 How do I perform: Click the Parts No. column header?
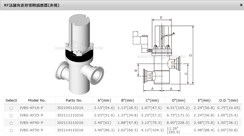[x=74, y=100]
